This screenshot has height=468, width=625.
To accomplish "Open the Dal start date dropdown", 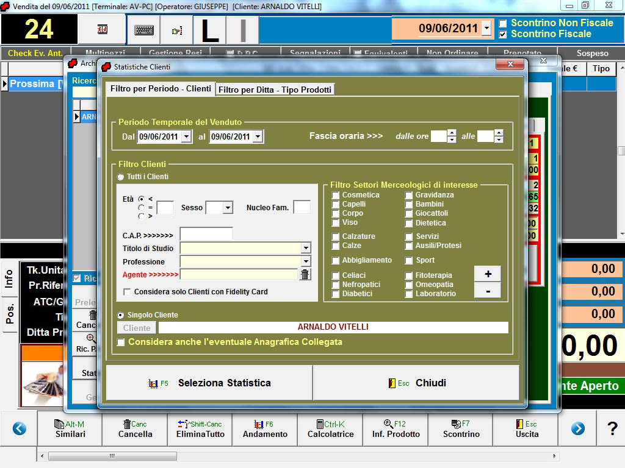I will point(186,136).
